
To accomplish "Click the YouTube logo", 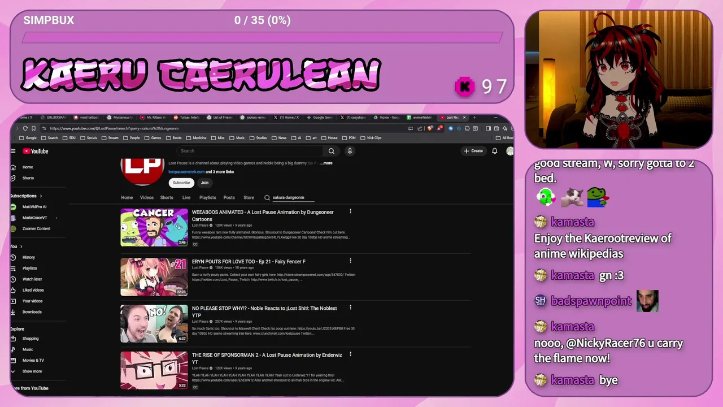I will [36, 151].
